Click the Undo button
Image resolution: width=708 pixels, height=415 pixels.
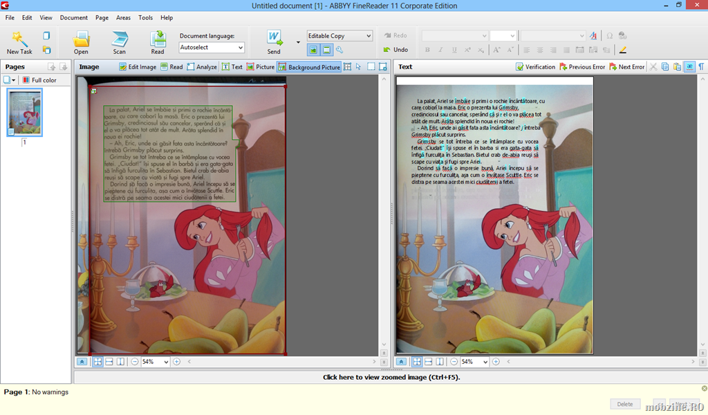395,50
